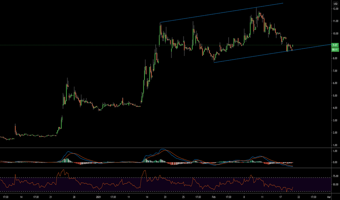The height and width of the screenshot is (200, 340).
Task: Click the 6.00 price axis label
Action: coord(335,83)
